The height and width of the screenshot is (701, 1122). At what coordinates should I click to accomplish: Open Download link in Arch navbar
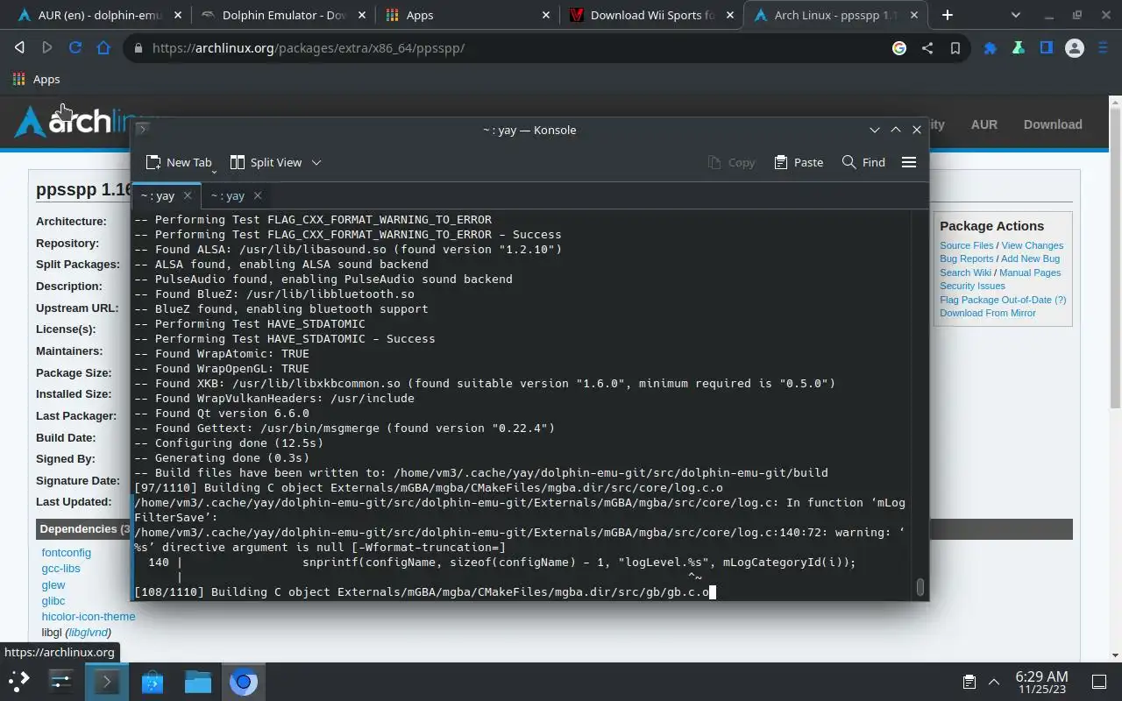click(x=1053, y=124)
